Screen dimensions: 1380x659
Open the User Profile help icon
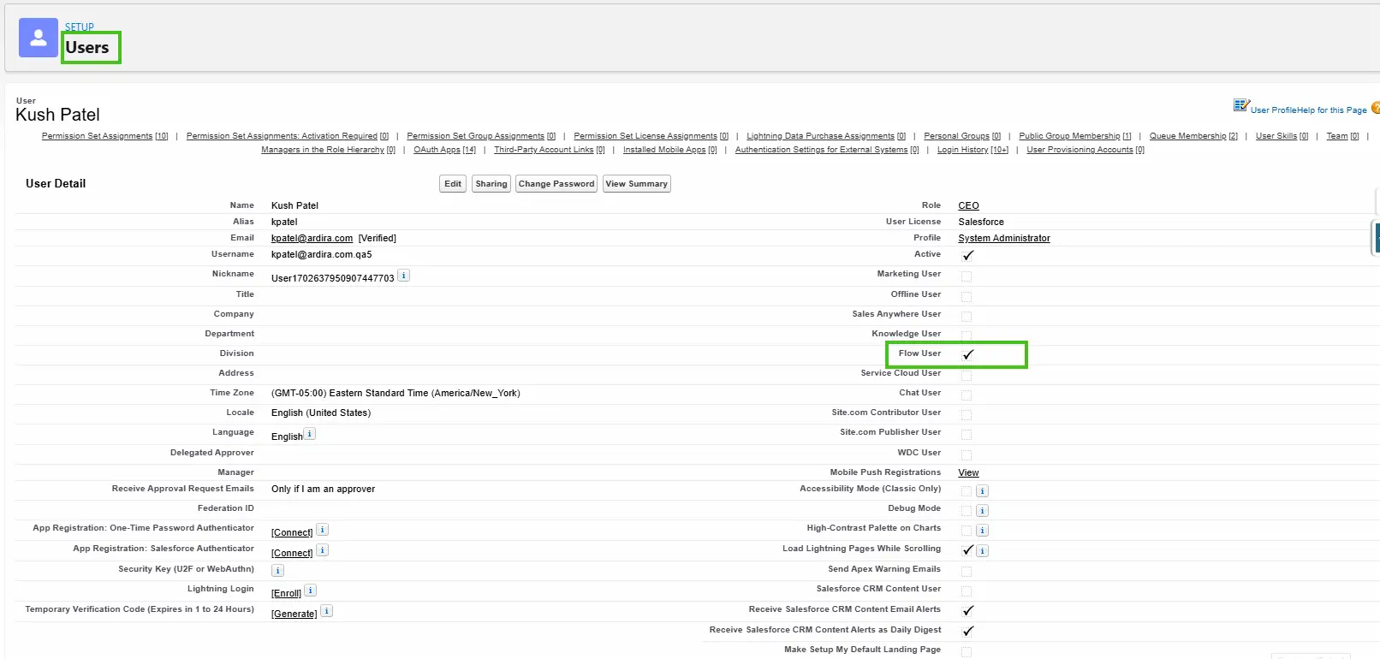click(x=1241, y=105)
